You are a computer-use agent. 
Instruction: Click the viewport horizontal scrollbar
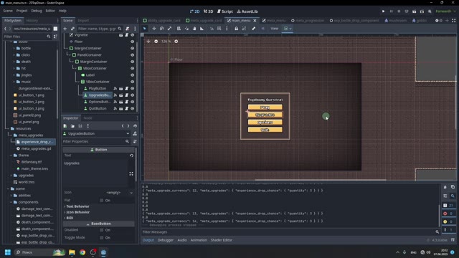tap(321, 180)
